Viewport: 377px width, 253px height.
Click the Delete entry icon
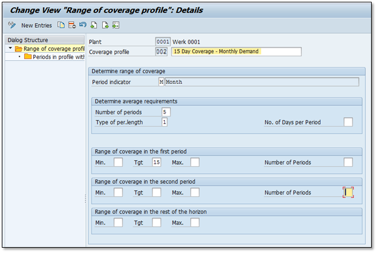tap(71, 25)
